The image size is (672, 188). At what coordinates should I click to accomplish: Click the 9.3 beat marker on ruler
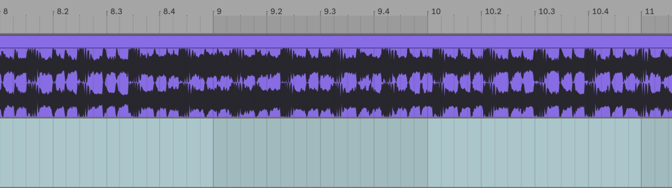330,11
